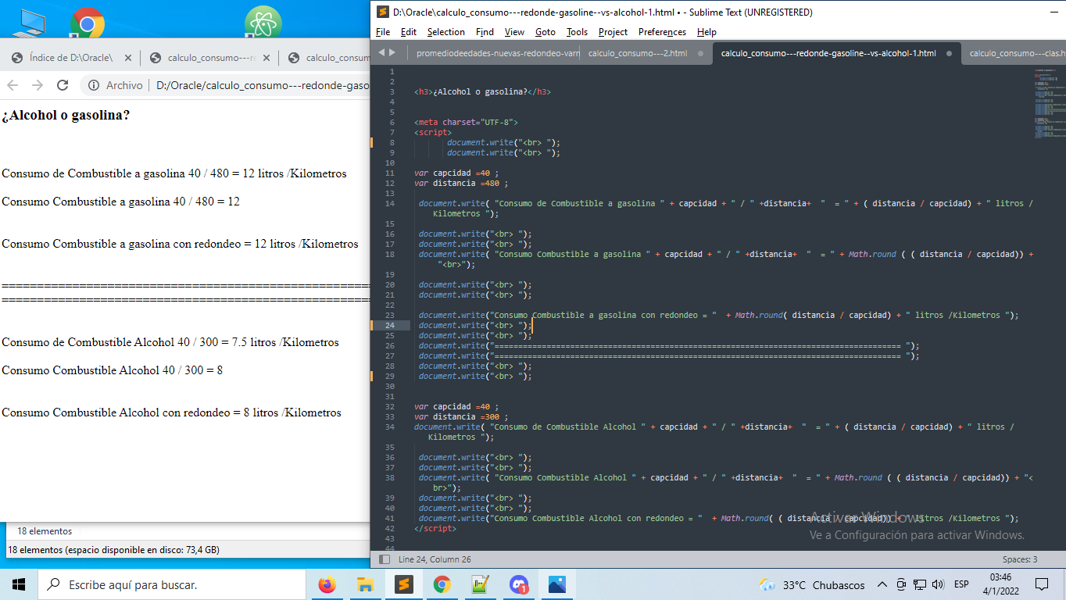Open the Google Chrome desktop icon
Screen dimensions: 1066x600
pos(88,23)
